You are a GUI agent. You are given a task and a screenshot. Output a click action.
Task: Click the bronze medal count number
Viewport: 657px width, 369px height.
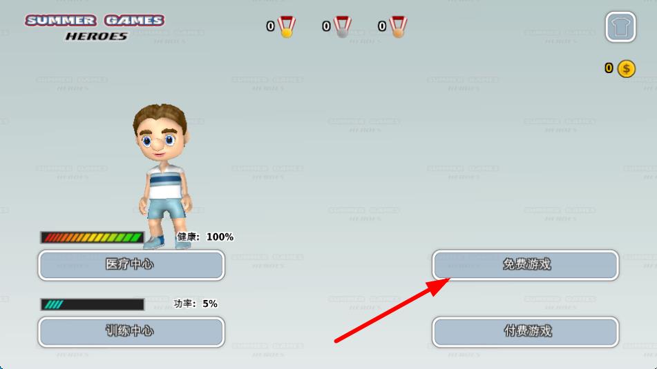[382, 26]
